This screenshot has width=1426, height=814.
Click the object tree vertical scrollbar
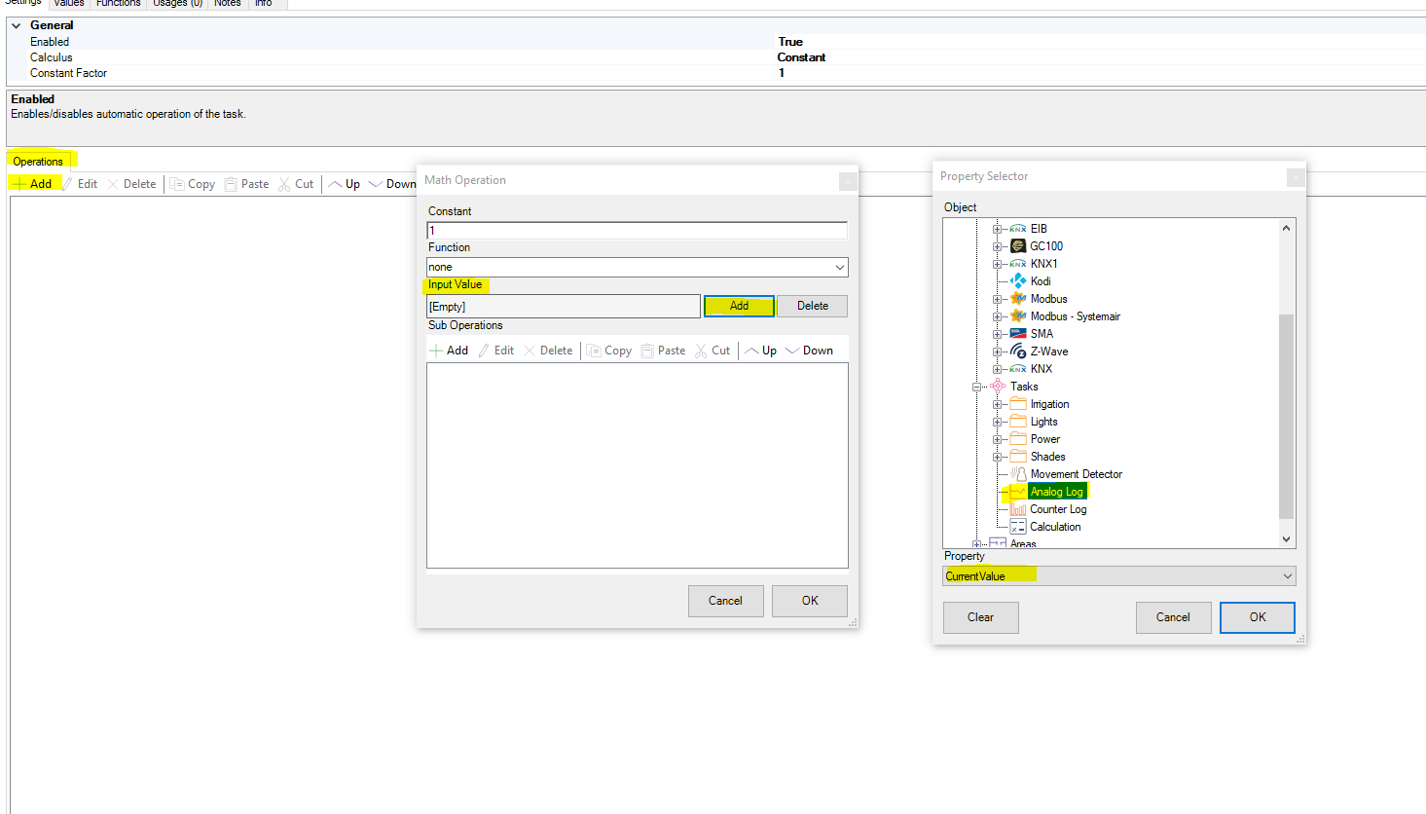(x=1286, y=417)
